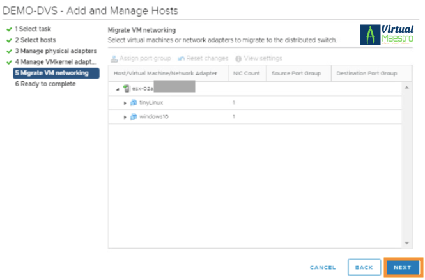
Task: Click the scrollbar down arrow in table
Action: 408,242
